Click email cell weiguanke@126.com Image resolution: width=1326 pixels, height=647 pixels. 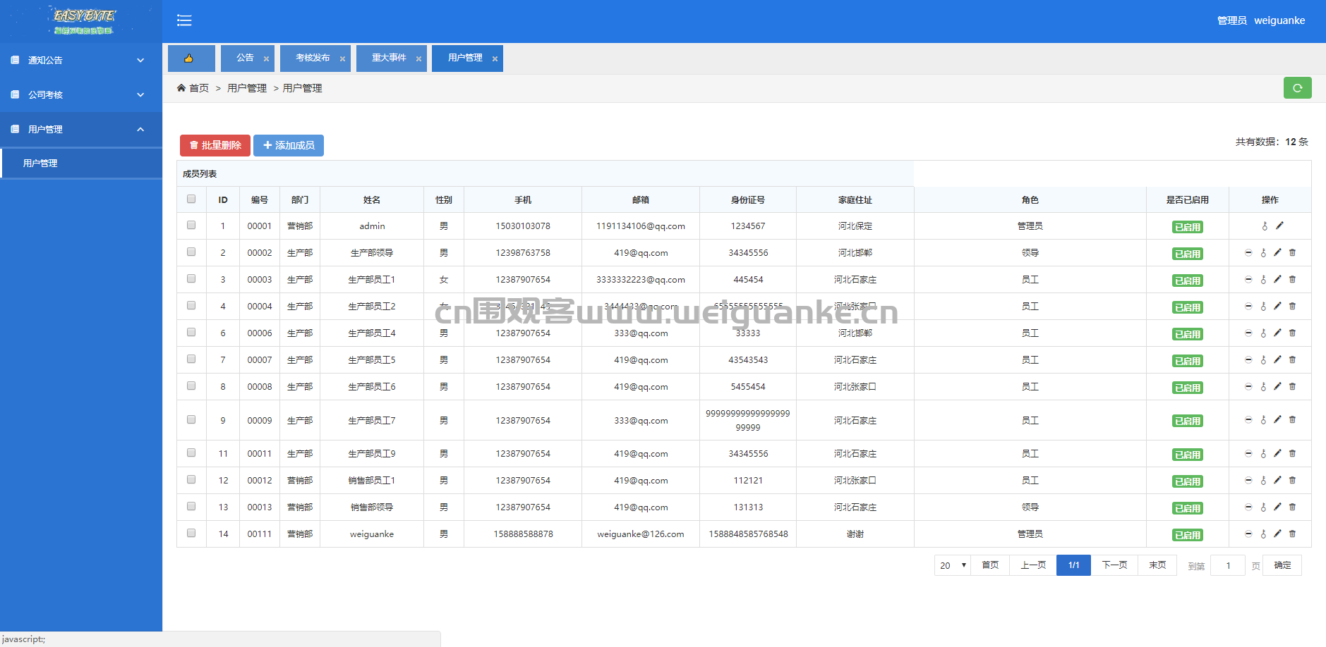(x=641, y=534)
